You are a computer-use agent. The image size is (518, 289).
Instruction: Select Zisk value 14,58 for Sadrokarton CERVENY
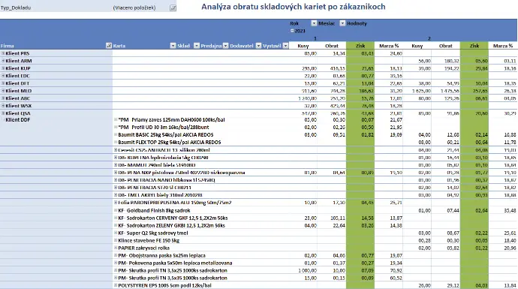(x=367, y=218)
